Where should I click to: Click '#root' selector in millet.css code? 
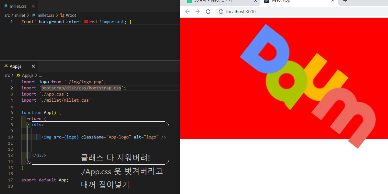28,22
